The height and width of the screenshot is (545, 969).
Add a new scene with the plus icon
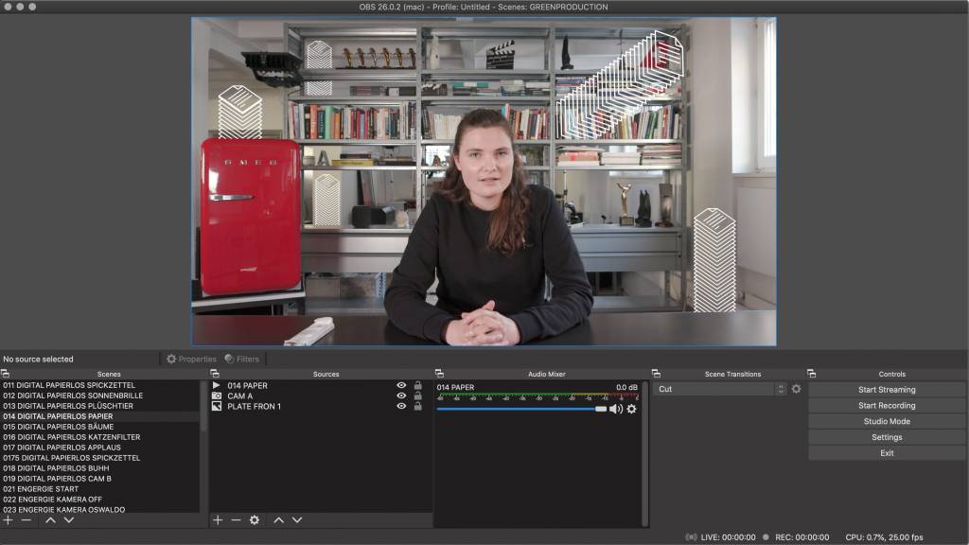(8, 520)
